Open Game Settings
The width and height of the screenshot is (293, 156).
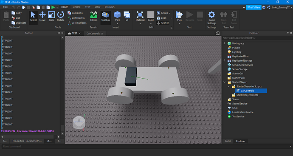tap(211, 18)
